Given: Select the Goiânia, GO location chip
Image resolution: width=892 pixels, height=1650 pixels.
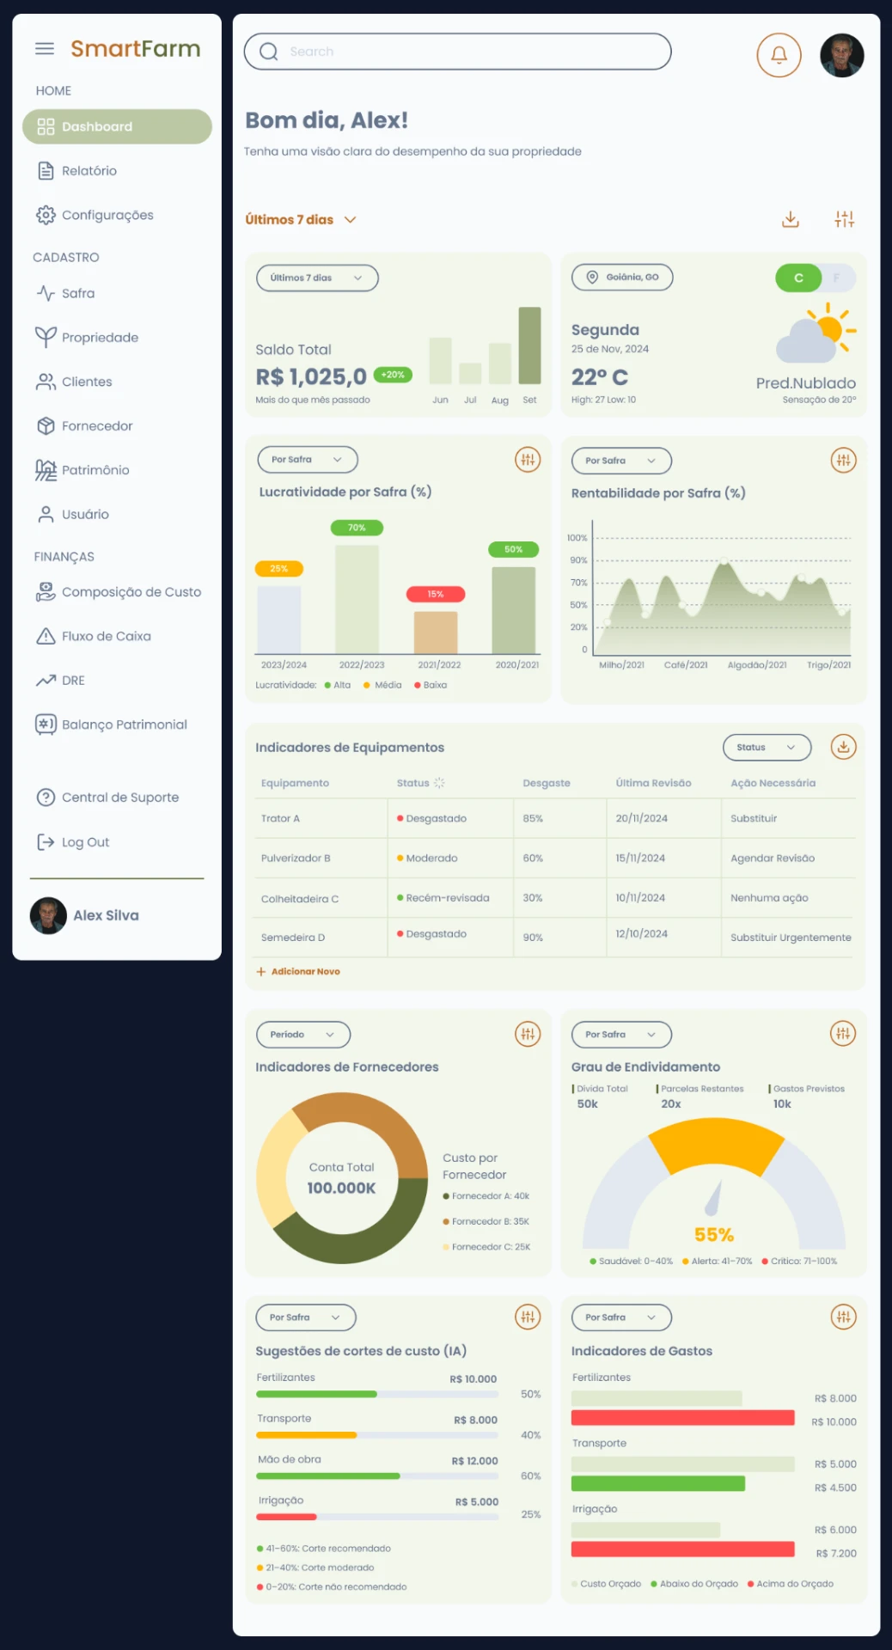Looking at the screenshot, I should 622,278.
